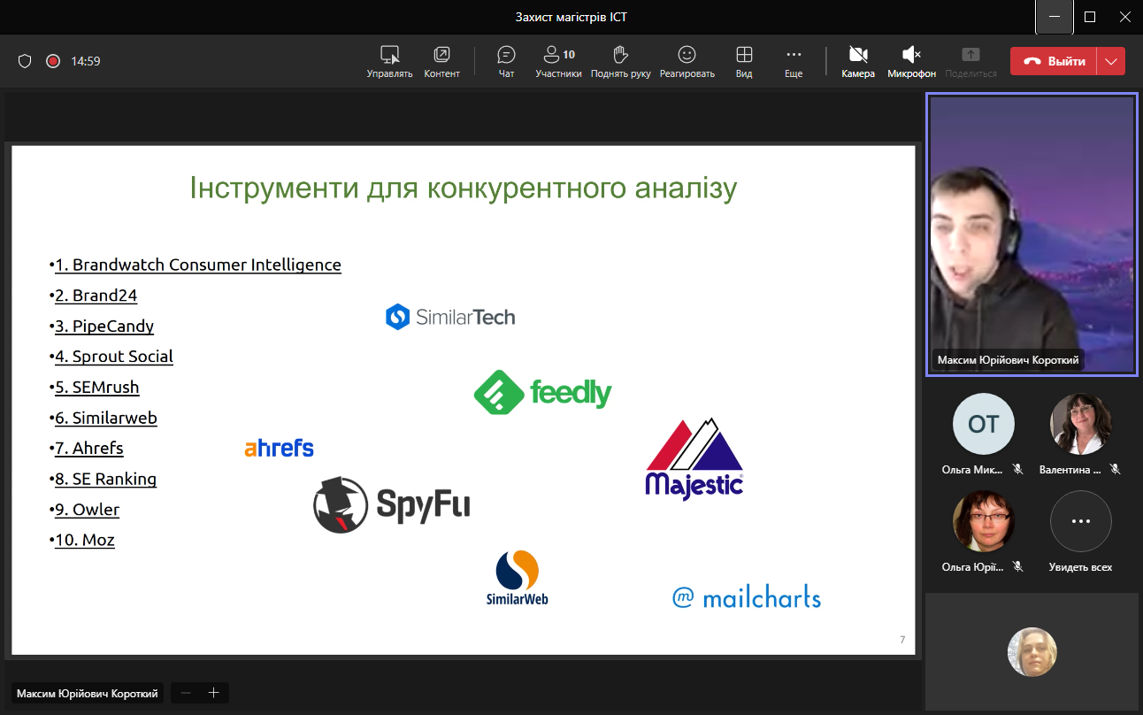Select the video tile of Максим Юрійович Короткий

1031,234
